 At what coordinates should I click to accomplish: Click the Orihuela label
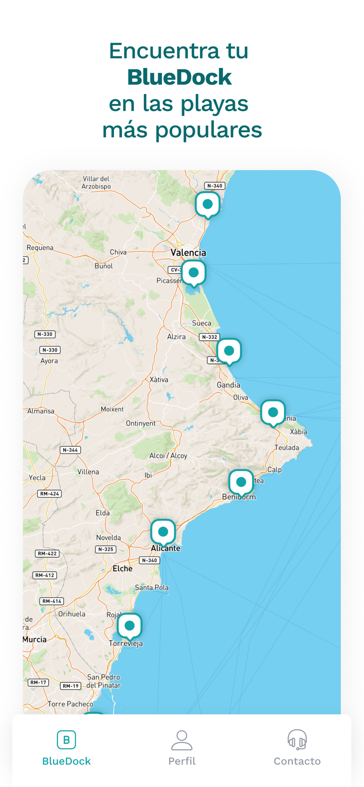click(72, 614)
